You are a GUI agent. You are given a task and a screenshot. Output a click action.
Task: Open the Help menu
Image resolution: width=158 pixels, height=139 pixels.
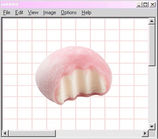87,13
